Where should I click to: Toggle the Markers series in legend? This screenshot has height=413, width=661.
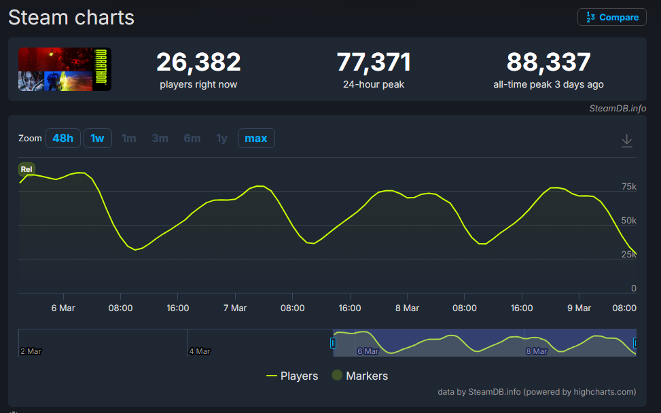tap(359, 376)
